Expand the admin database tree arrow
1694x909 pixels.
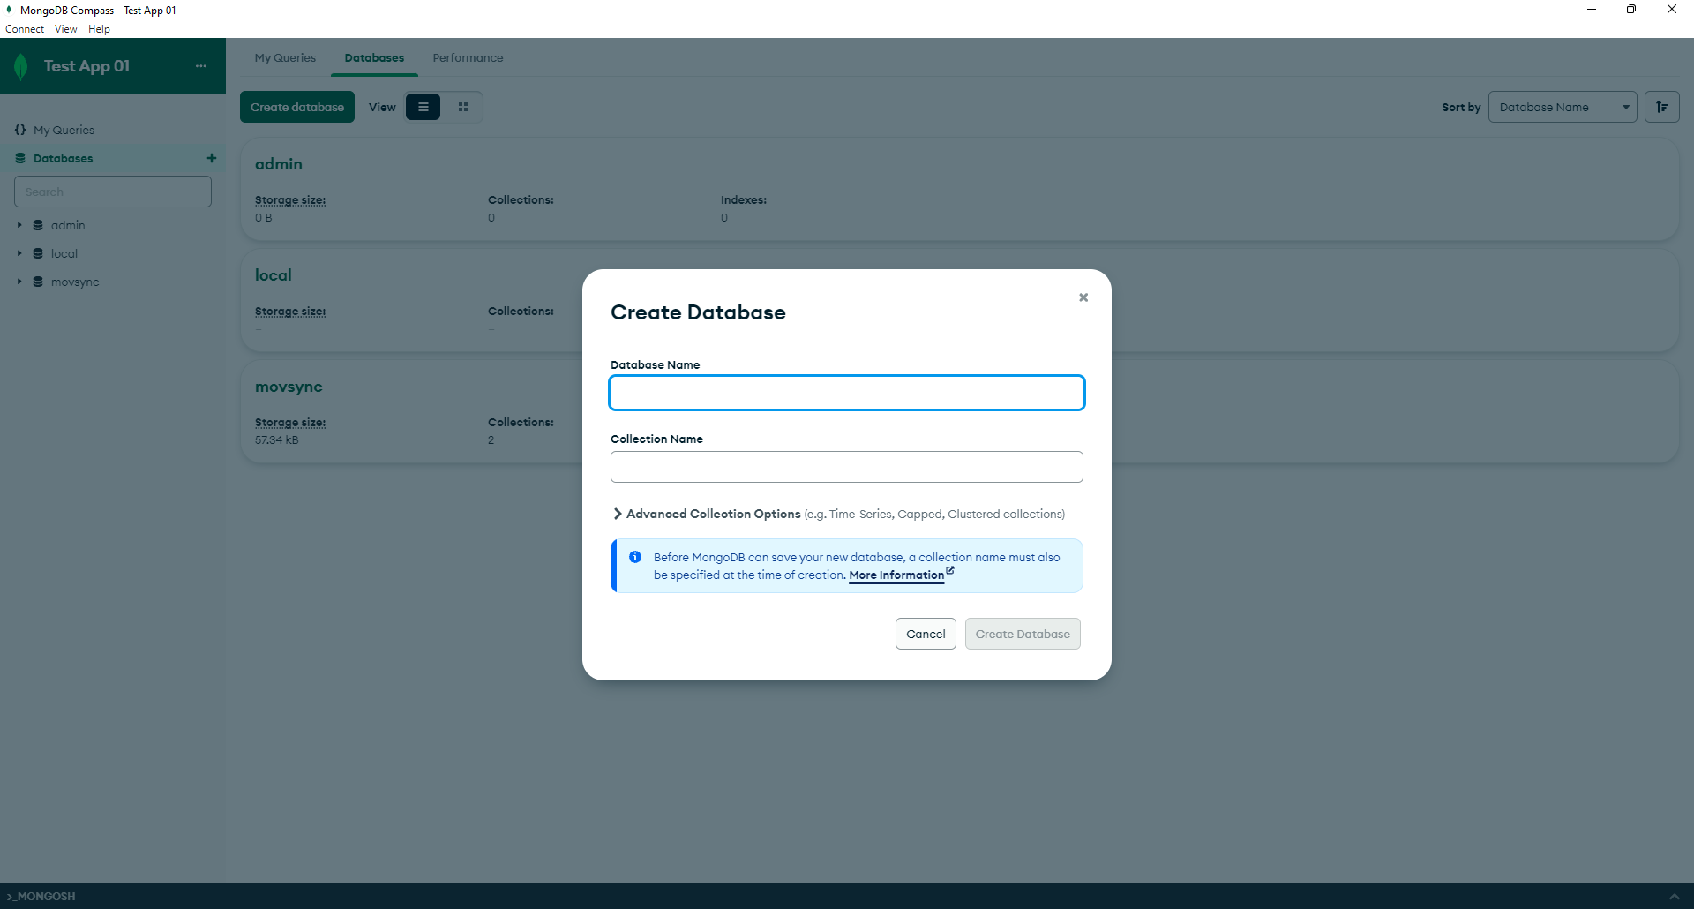[19, 225]
